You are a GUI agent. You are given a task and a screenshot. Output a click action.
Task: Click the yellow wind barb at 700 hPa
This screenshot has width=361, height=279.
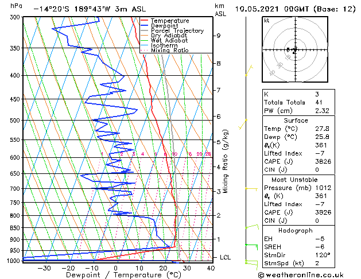(250, 188)
